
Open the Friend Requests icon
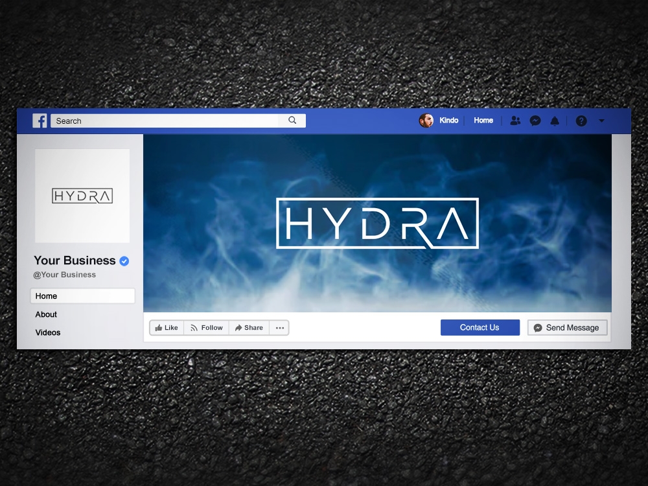(515, 121)
